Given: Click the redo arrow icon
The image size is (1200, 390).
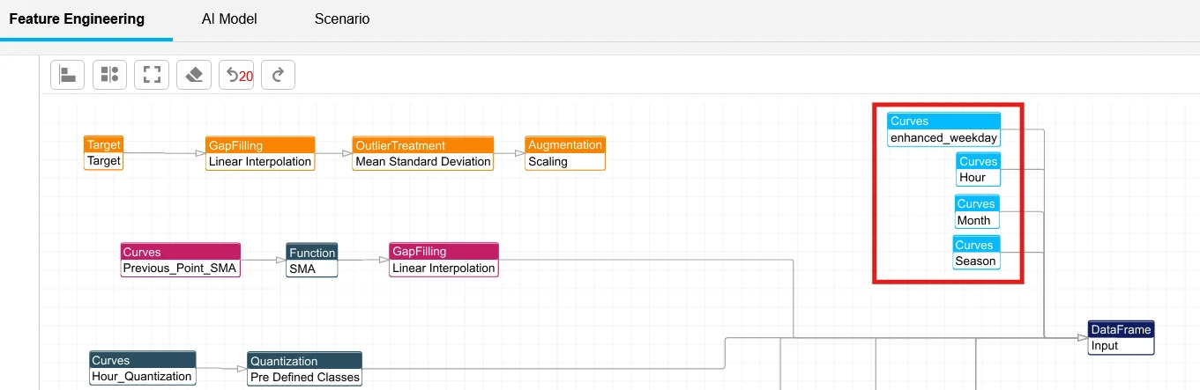Looking at the screenshot, I should coord(279,75).
